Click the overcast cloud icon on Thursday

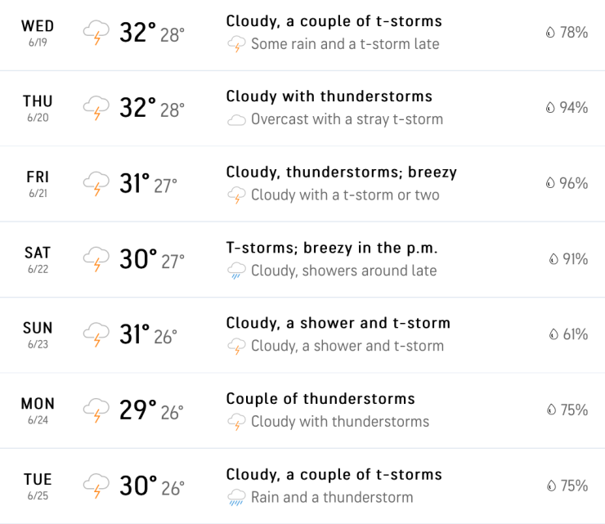(x=236, y=119)
